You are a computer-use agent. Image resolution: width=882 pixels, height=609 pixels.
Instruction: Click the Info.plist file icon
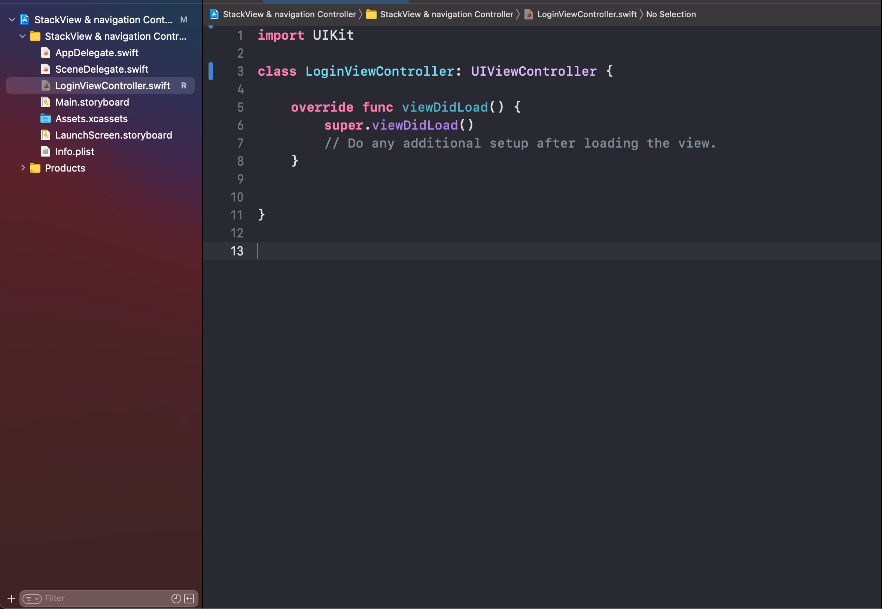(46, 151)
